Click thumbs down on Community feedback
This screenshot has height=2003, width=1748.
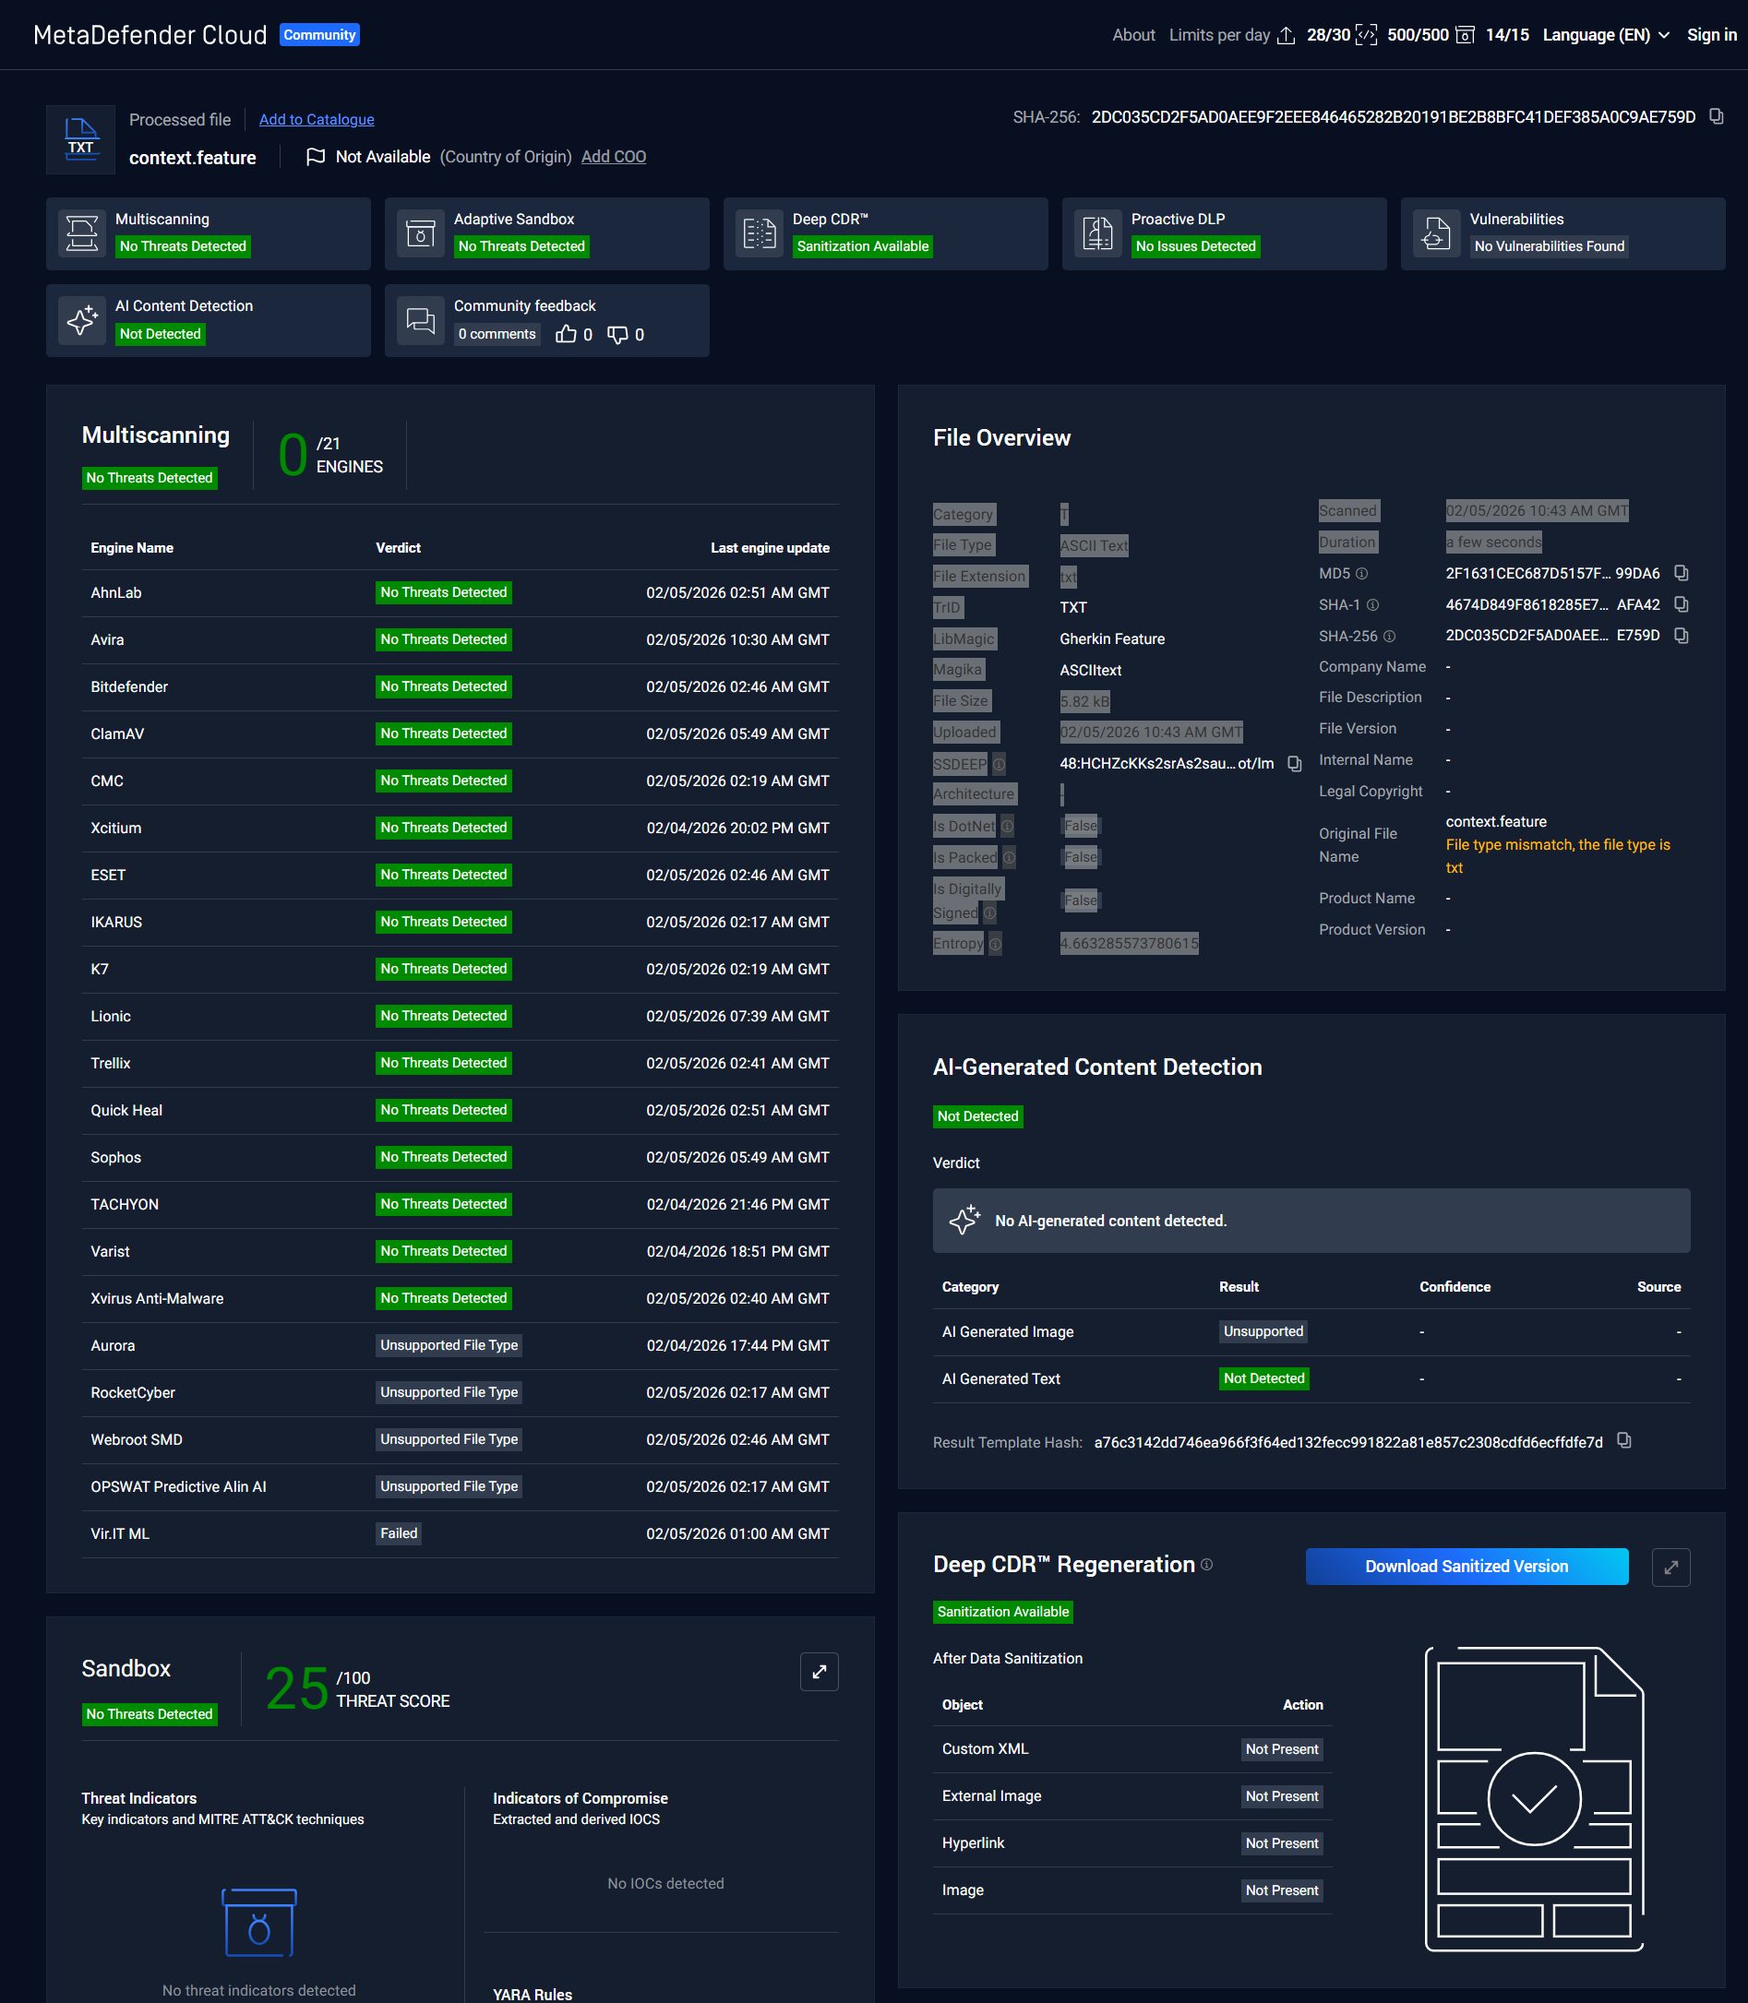pos(617,335)
